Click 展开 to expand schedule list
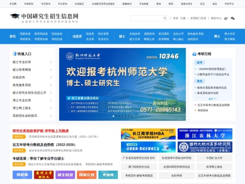 pos(212,99)
